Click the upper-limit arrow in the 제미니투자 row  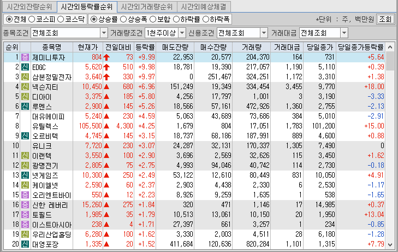tap(106, 57)
